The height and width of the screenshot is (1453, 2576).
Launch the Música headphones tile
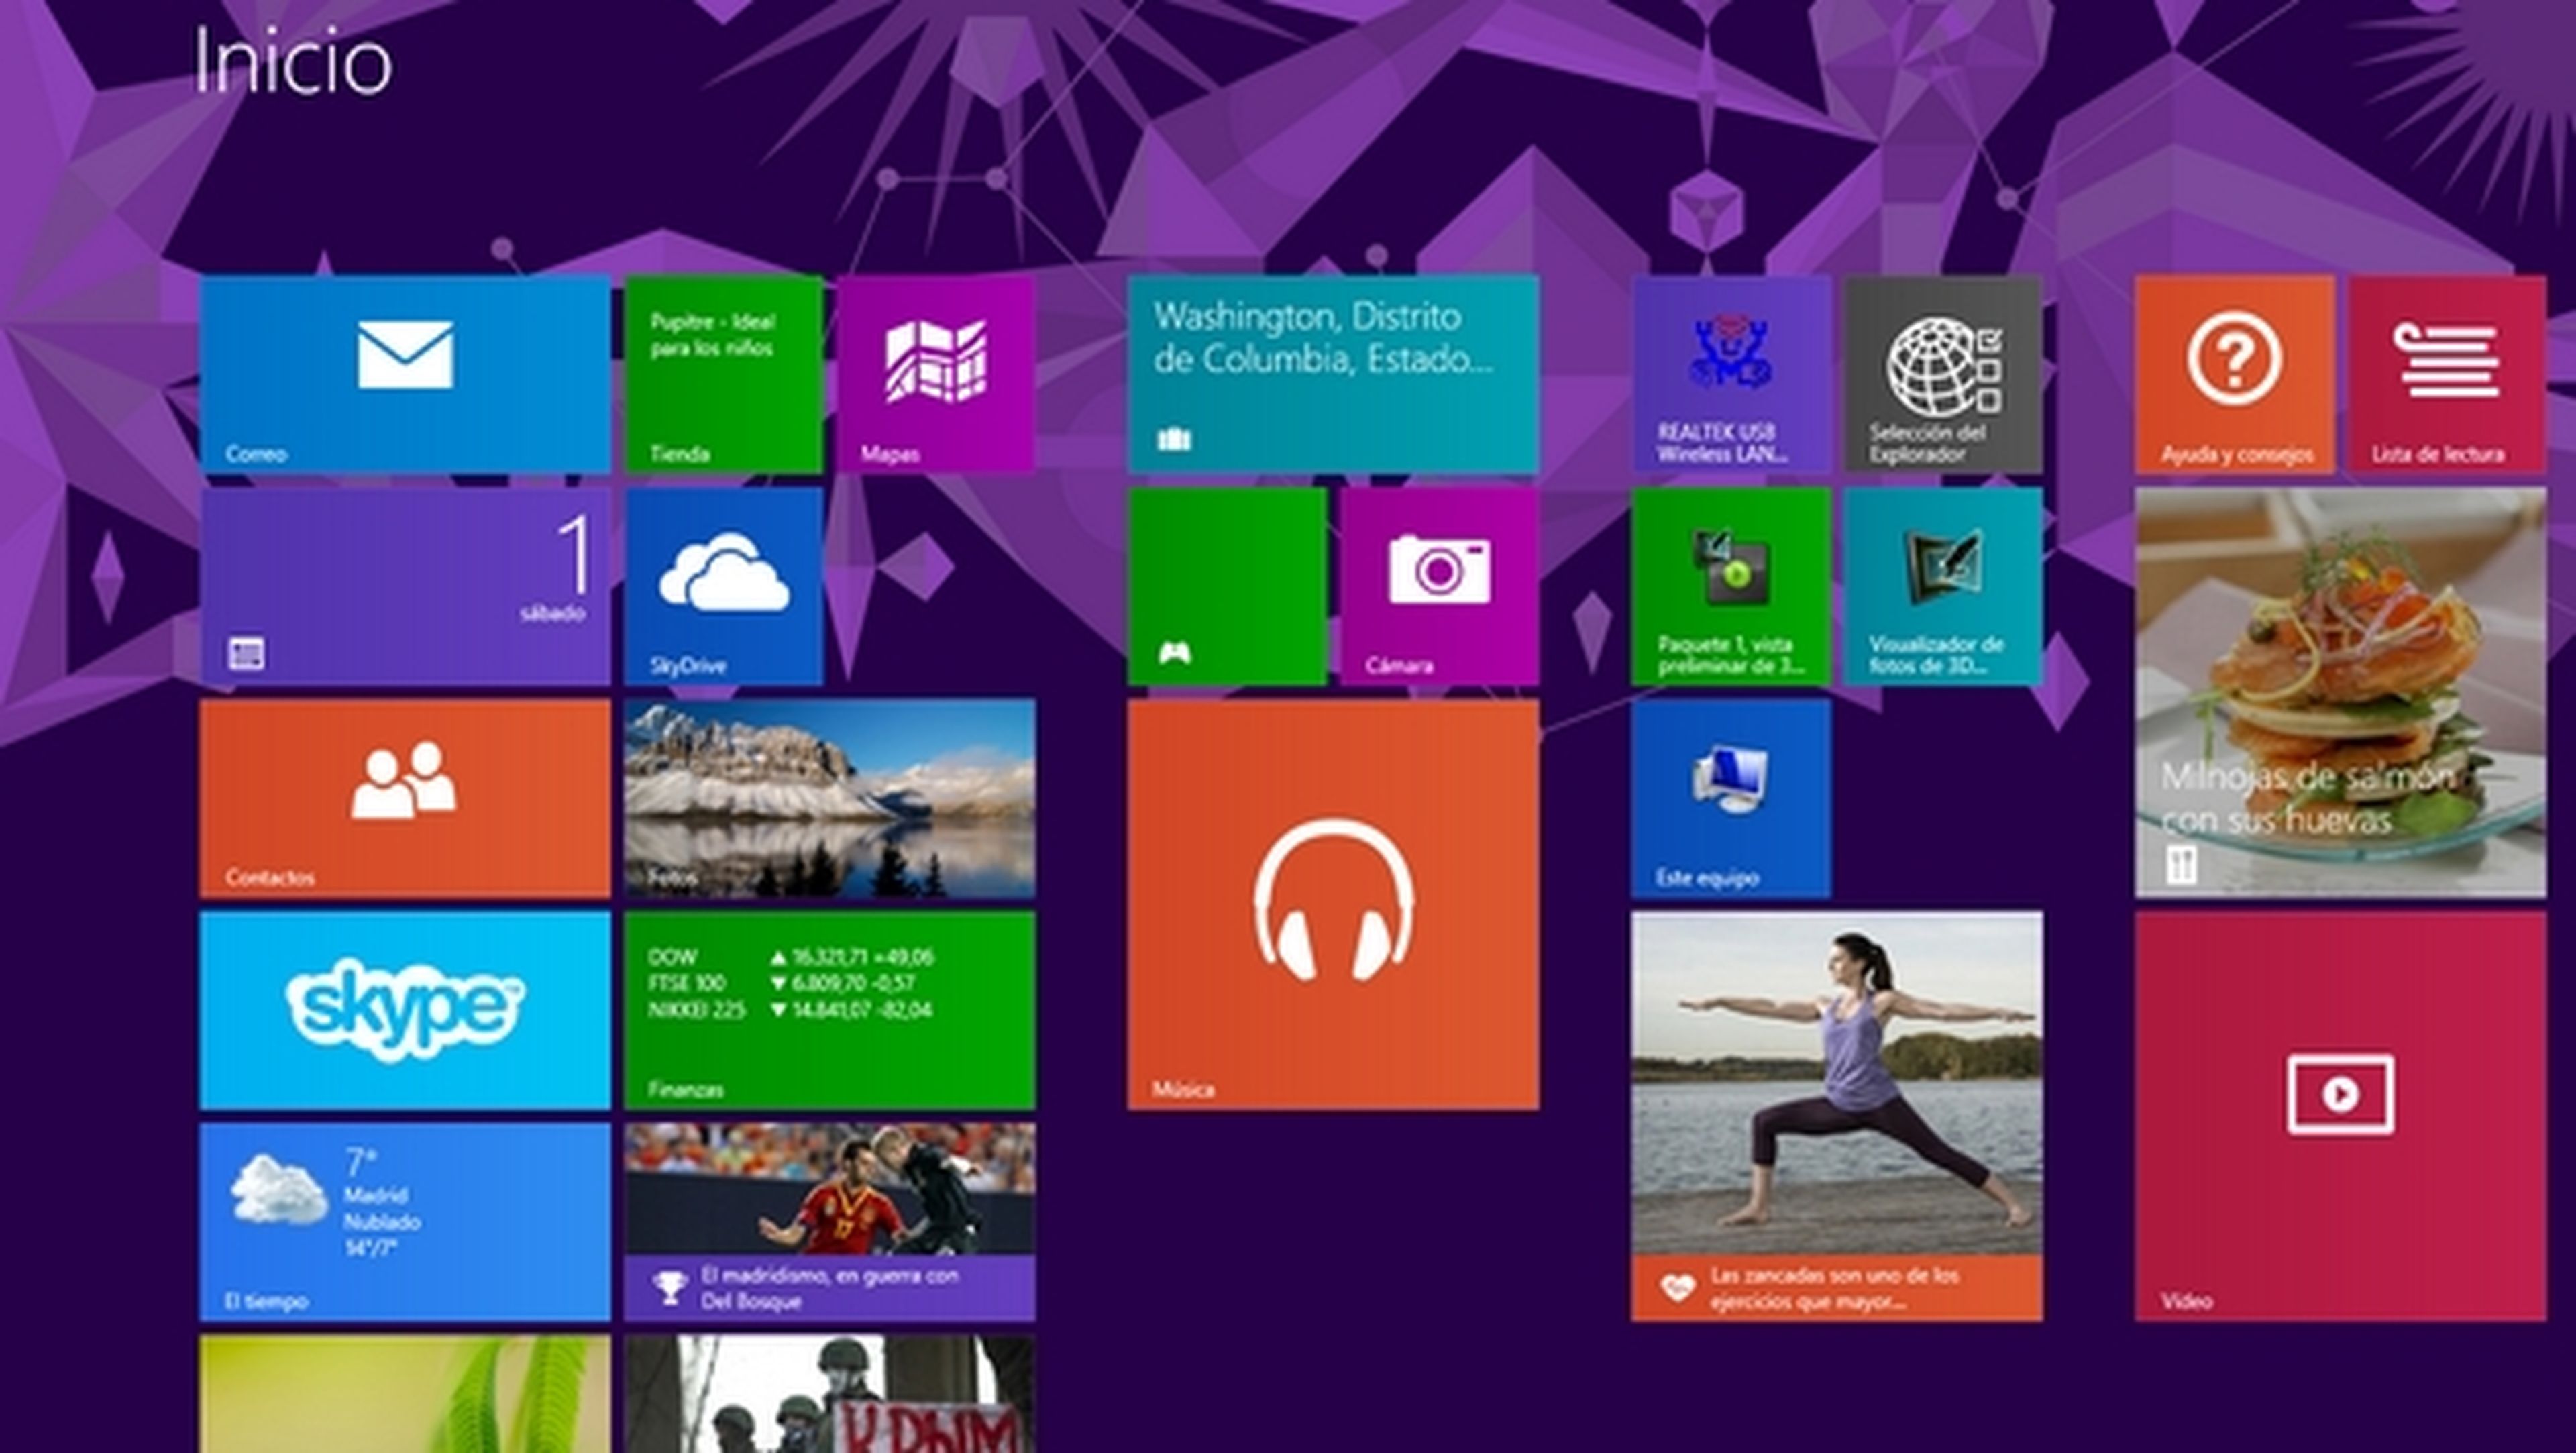pyautogui.click(x=1333, y=903)
